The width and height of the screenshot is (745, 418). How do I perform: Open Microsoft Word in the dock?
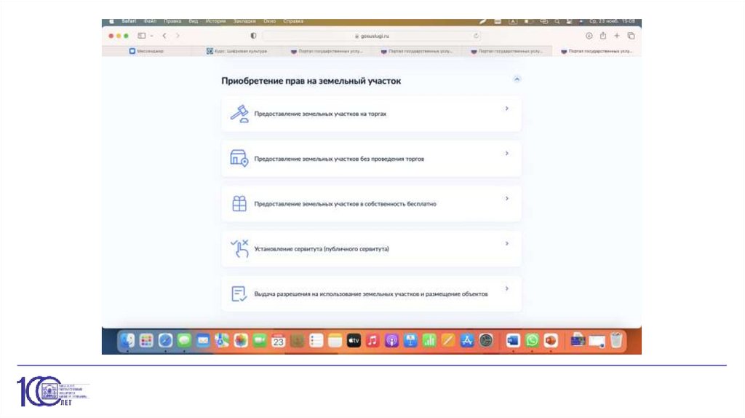point(513,341)
